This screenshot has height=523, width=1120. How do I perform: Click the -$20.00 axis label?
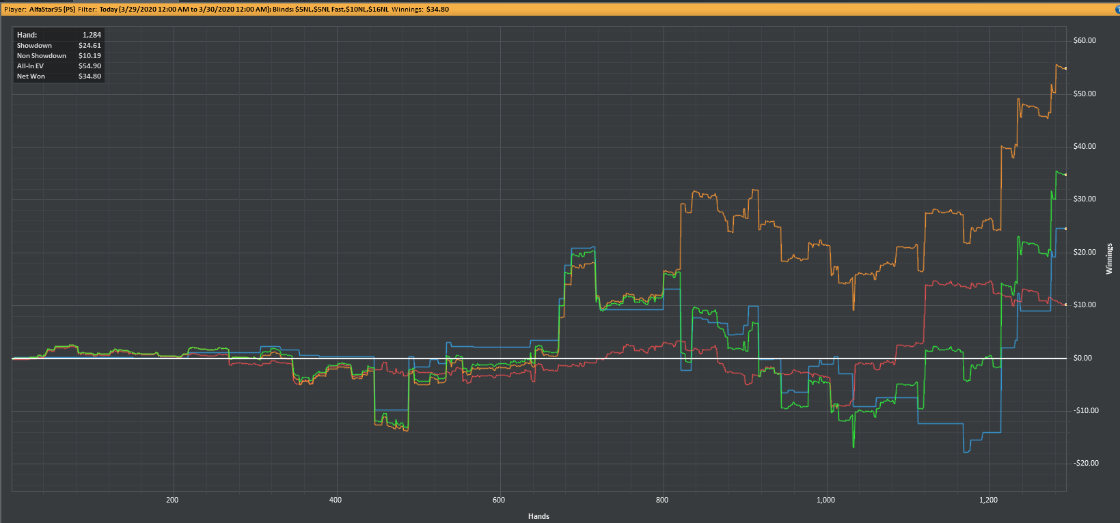pyautogui.click(x=1086, y=463)
